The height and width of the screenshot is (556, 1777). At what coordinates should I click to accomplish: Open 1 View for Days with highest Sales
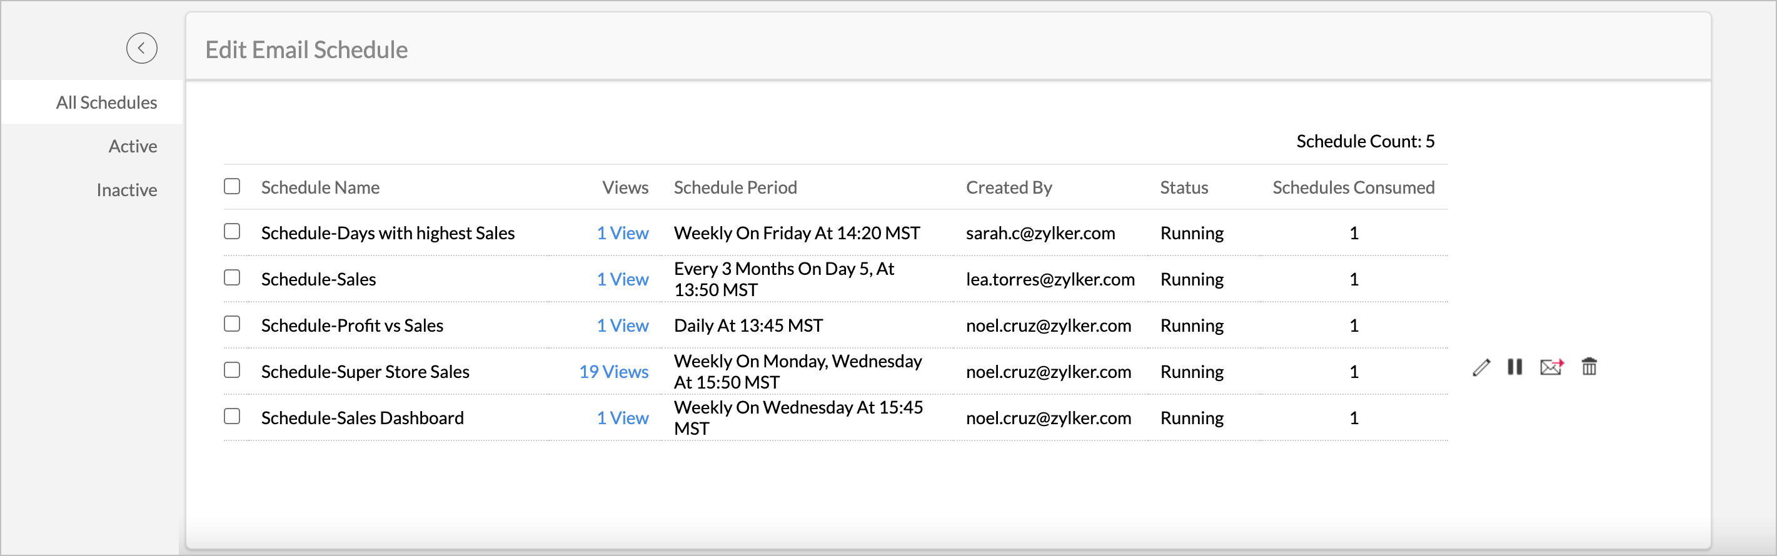click(622, 234)
